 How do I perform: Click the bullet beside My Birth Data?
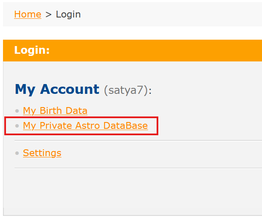click(x=17, y=111)
